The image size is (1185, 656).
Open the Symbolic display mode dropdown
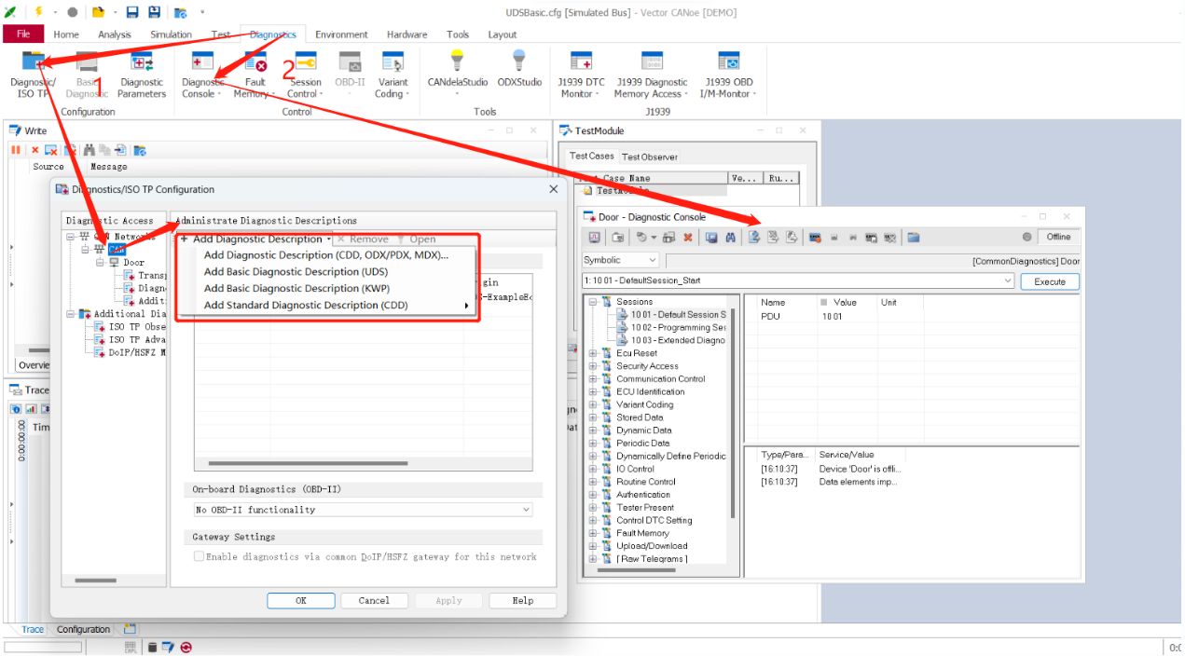click(x=621, y=260)
